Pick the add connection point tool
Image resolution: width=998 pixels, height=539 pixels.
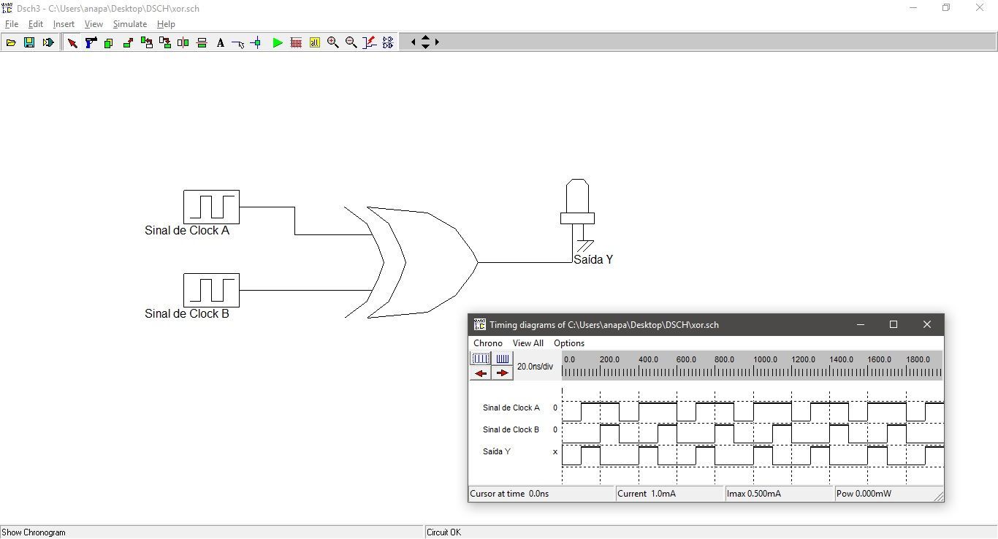(256, 42)
